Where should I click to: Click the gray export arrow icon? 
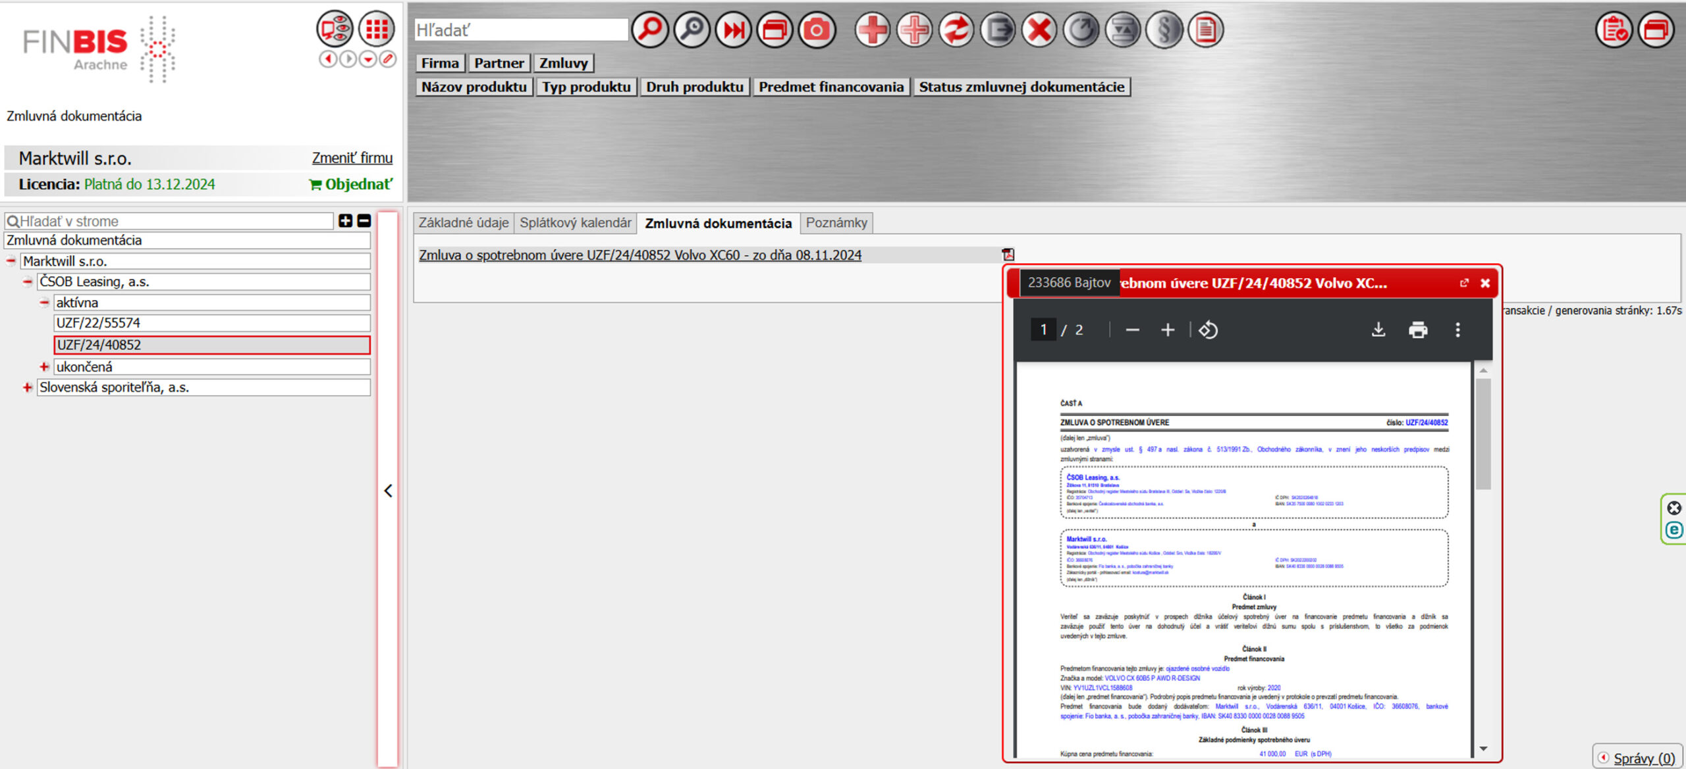click(998, 30)
